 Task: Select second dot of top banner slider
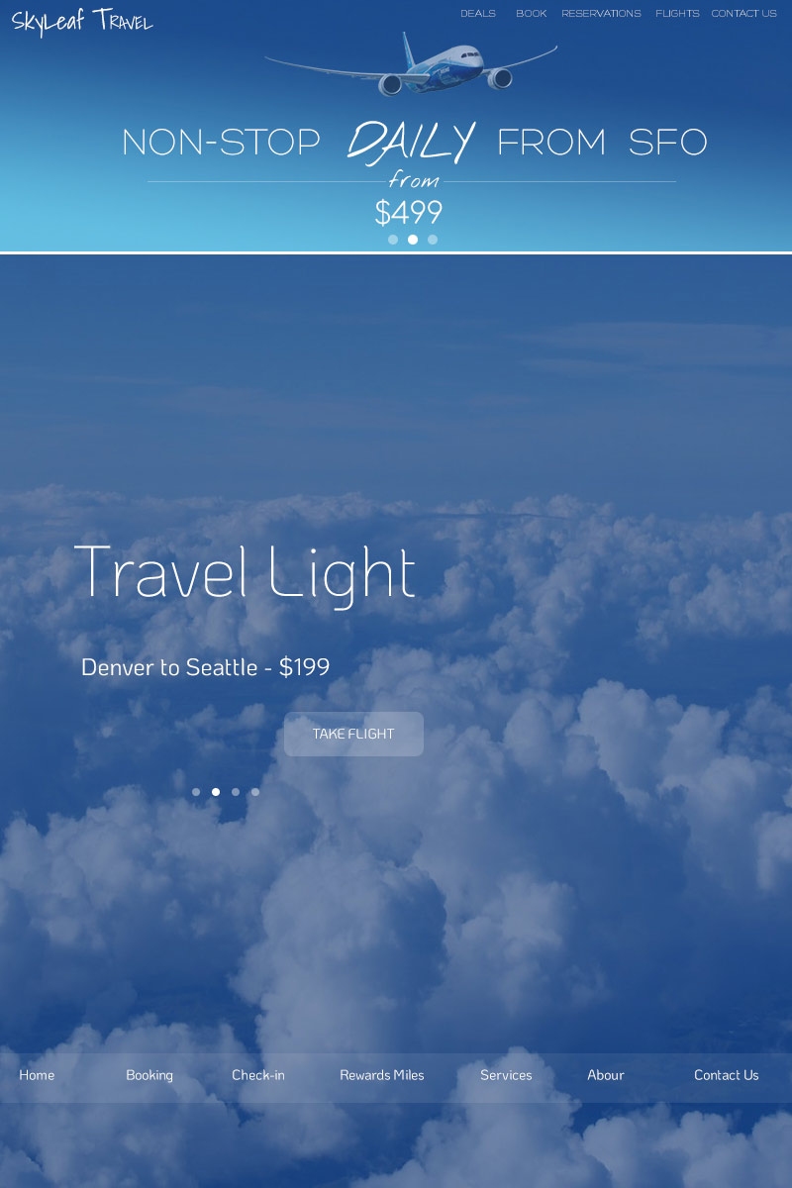413,240
